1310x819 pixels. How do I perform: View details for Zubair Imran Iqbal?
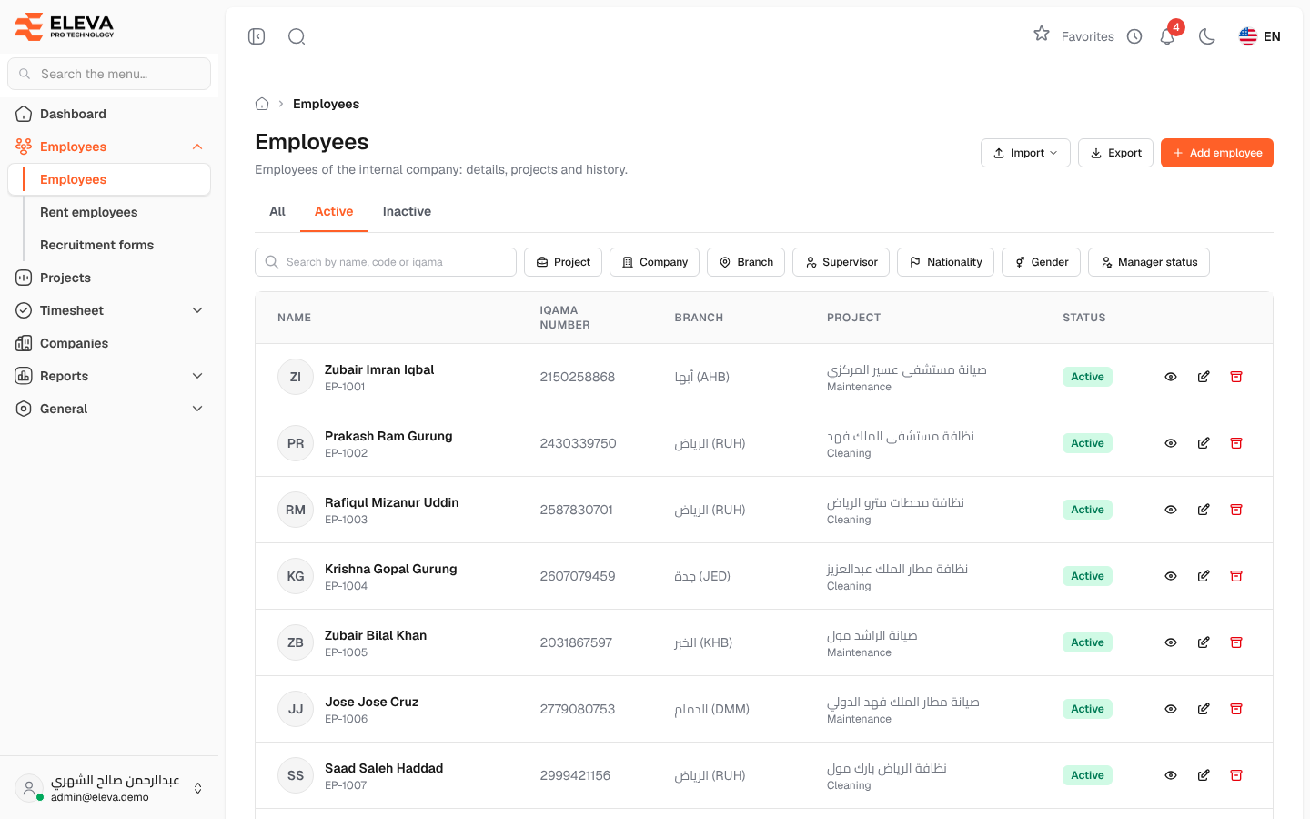click(1171, 377)
